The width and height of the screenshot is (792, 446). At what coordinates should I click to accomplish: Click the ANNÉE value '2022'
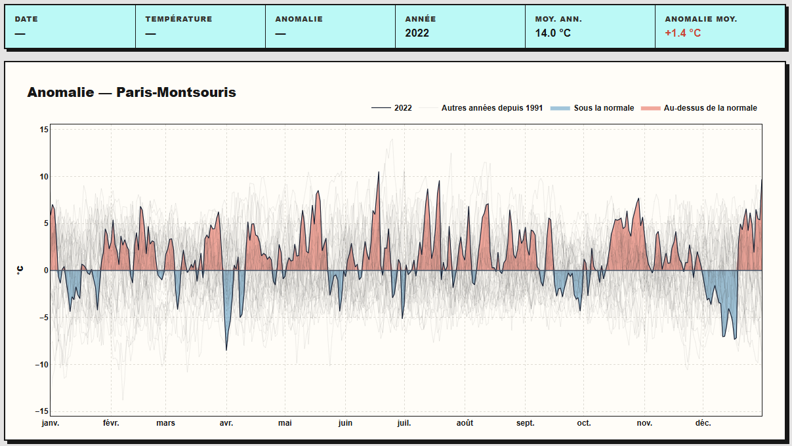click(x=417, y=33)
